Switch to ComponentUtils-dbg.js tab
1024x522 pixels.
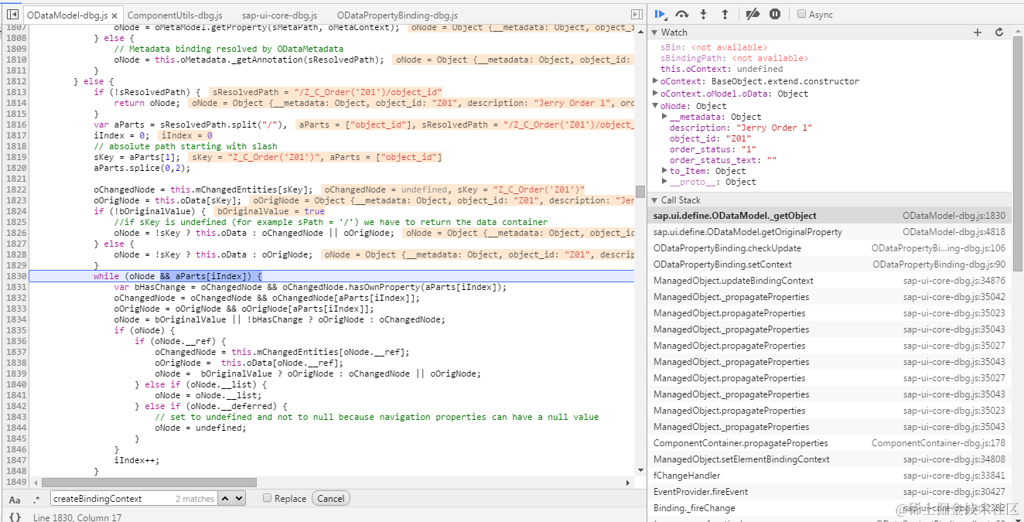(x=175, y=15)
